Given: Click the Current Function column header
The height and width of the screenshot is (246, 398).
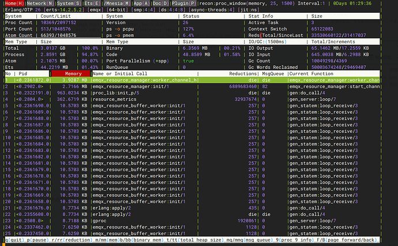Looking at the screenshot, I should [311, 74].
